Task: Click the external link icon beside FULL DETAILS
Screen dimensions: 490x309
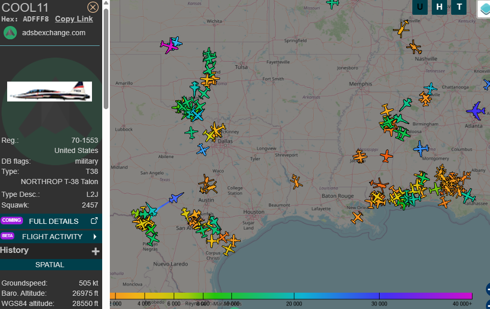Action: (94, 221)
